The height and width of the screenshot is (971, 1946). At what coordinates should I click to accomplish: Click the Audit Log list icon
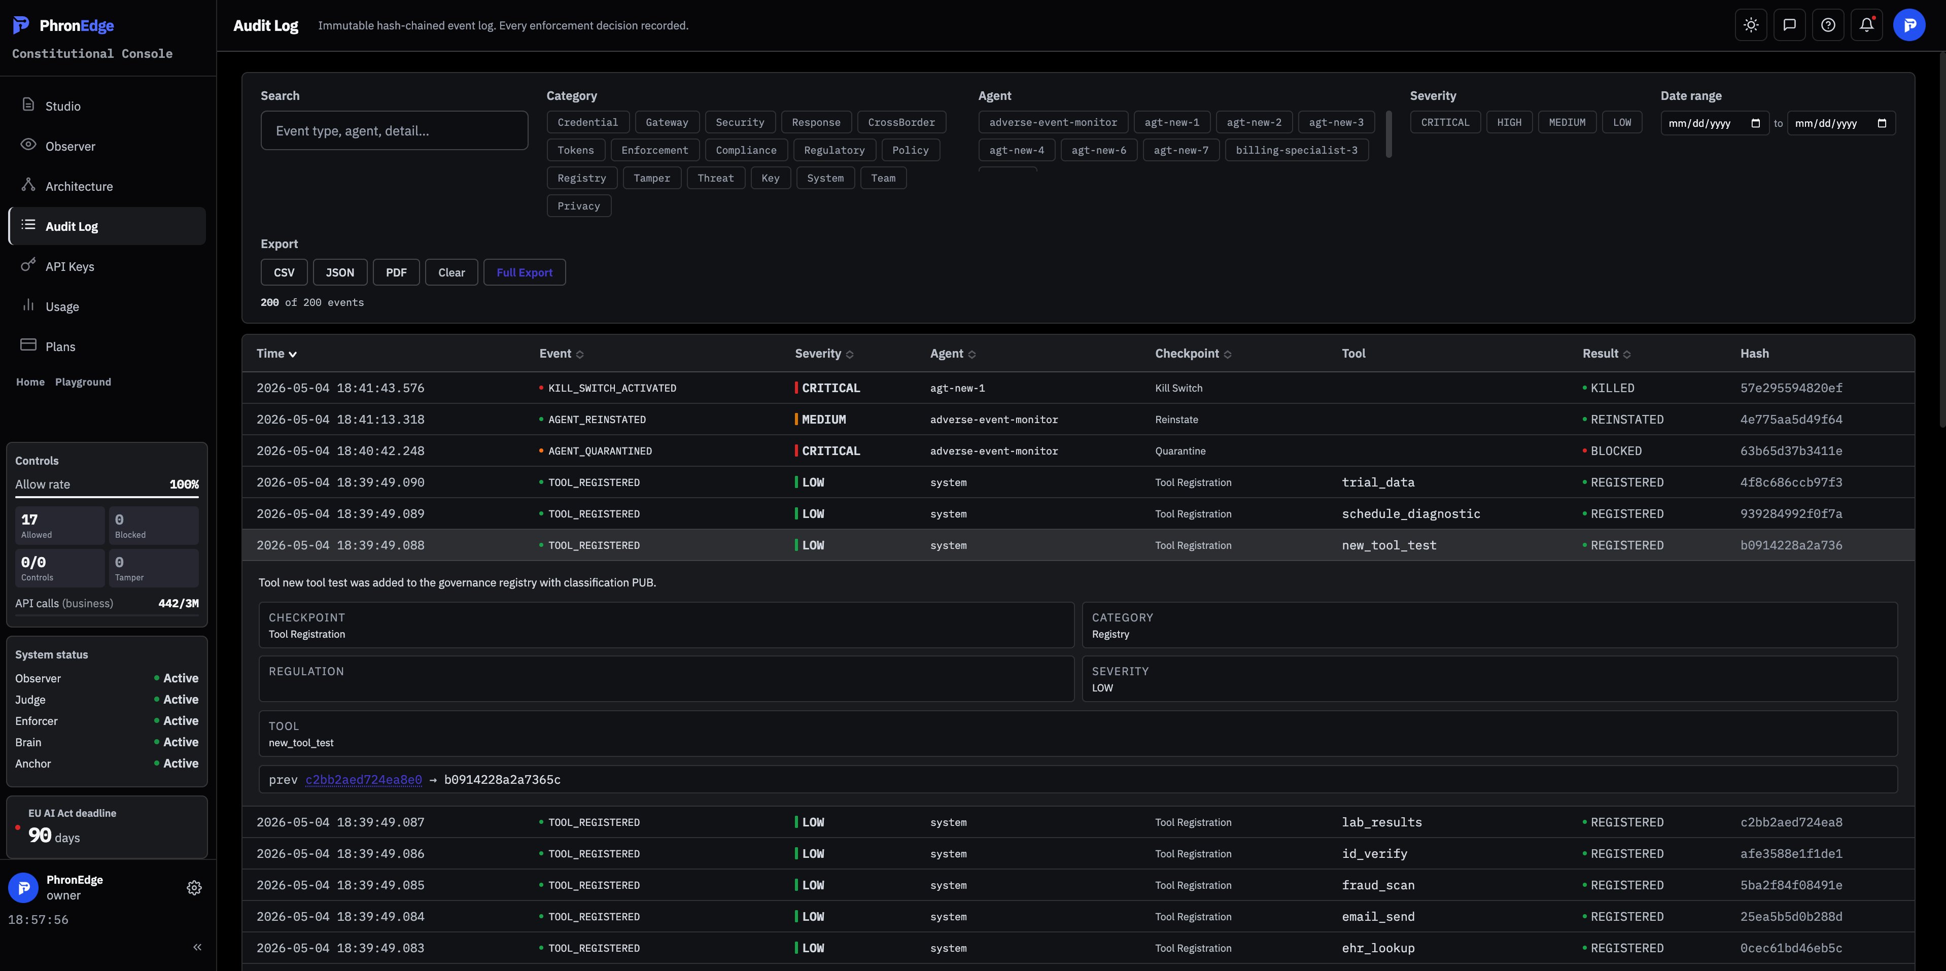tap(28, 224)
